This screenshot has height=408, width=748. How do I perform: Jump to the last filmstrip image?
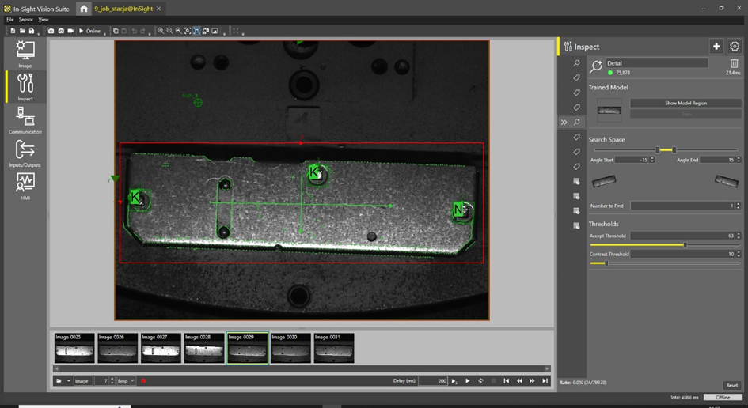click(x=545, y=381)
